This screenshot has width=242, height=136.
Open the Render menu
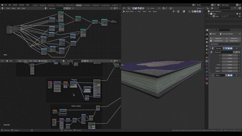click(x=15, y=5)
